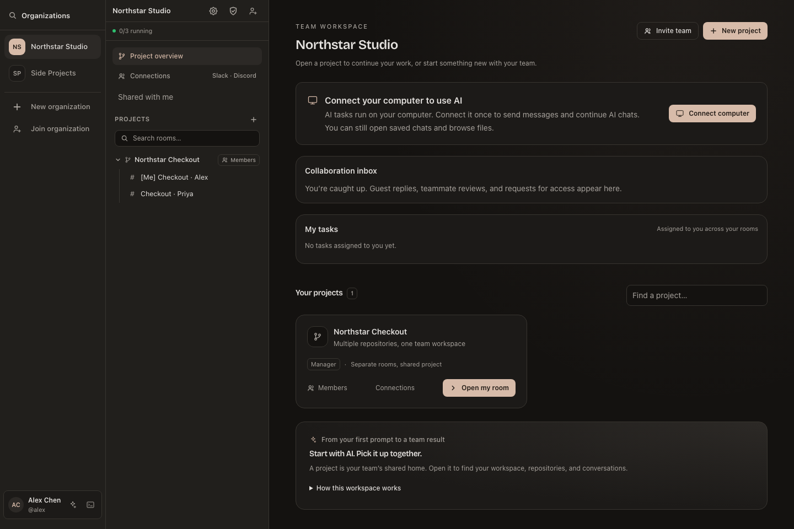Click the monitor icon in Connect computer banner
Viewport: 794px width, 529px height.
(313, 100)
